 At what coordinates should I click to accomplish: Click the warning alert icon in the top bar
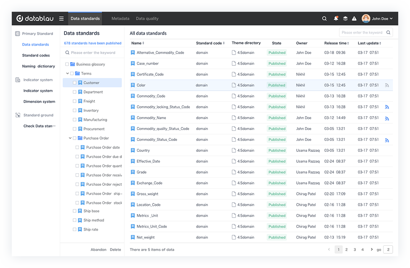[x=354, y=18]
